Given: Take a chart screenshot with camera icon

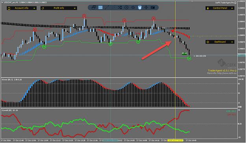Looking at the screenshot, I should coord(153,7).
